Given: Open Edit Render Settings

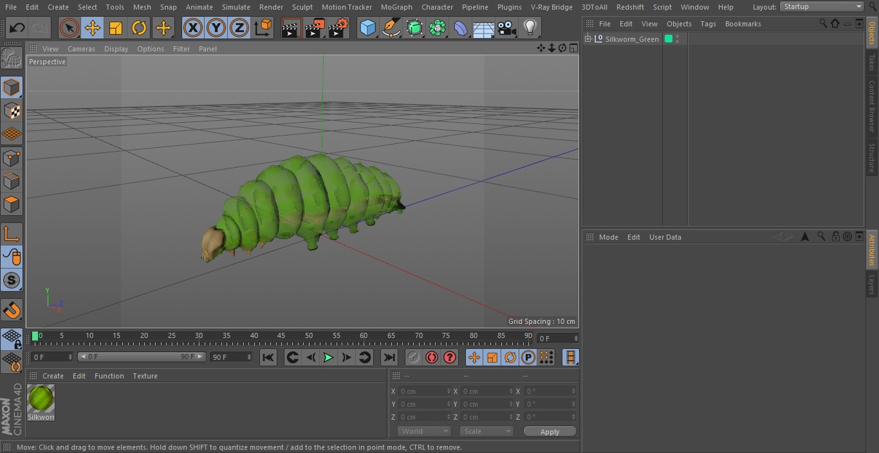Looking at the screenshot, I should click(x=338, y=28).
